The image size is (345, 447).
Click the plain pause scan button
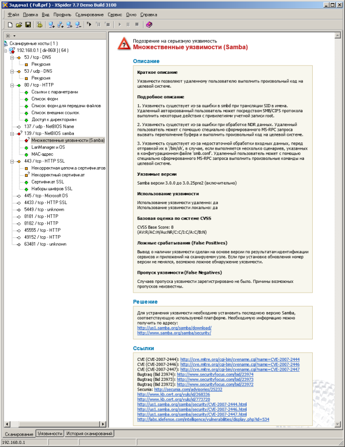click(128, 25)
